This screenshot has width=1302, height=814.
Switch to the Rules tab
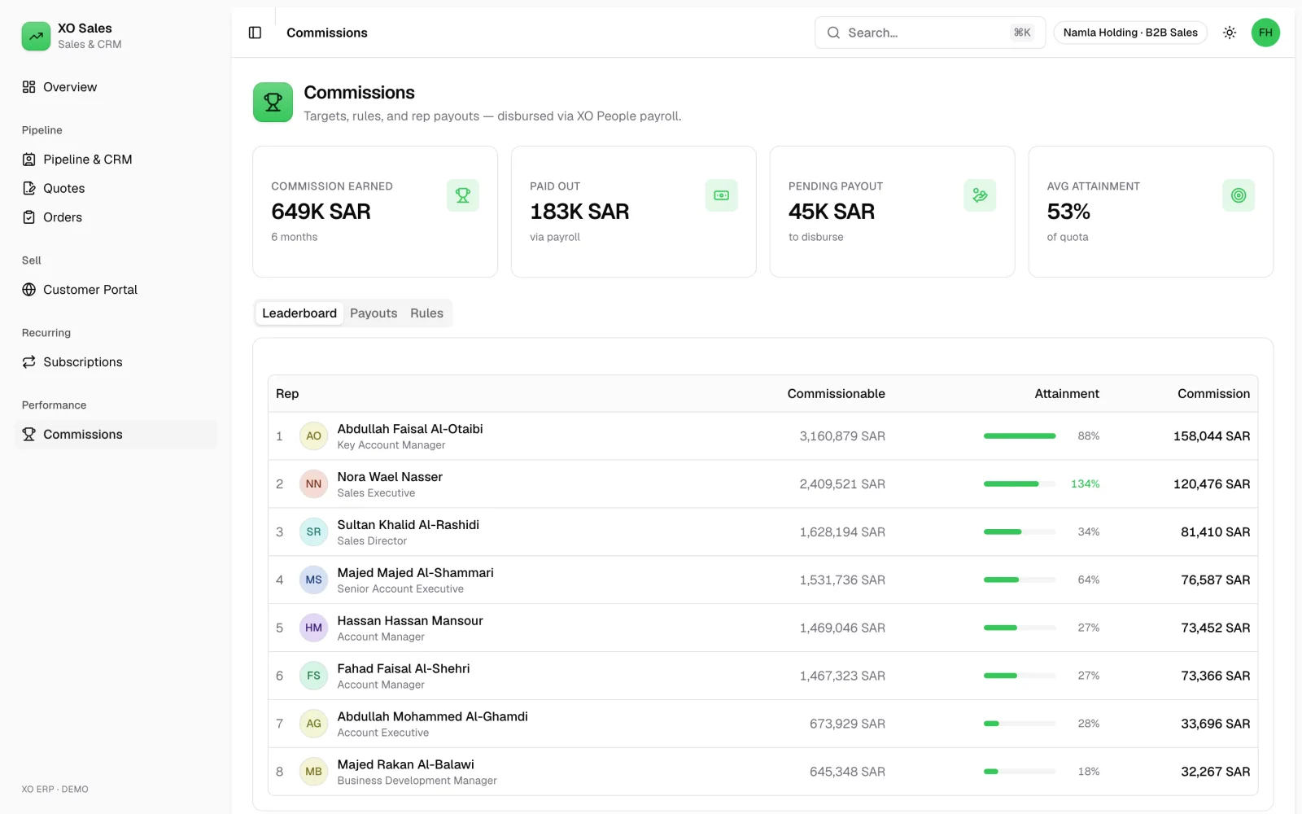click(x=426, y=313)
